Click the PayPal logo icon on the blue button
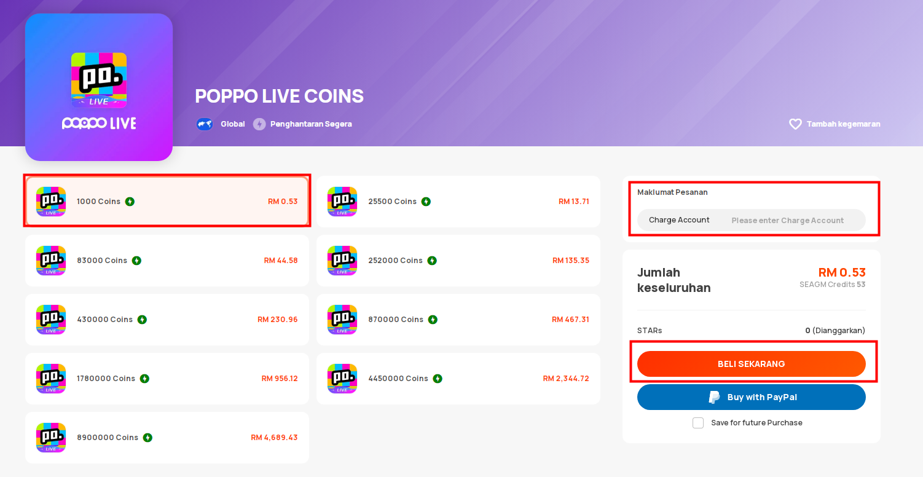The image size is (923, 477). click(x=714, y=397)
